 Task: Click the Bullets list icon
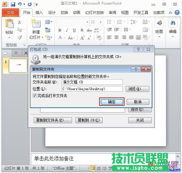tap(109, 22)
